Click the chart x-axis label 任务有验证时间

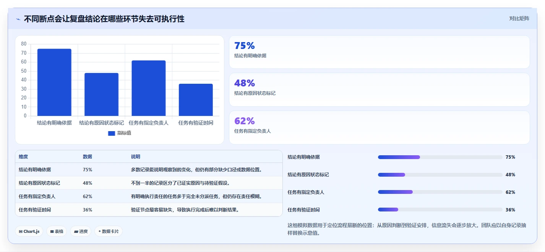(196, 123)
